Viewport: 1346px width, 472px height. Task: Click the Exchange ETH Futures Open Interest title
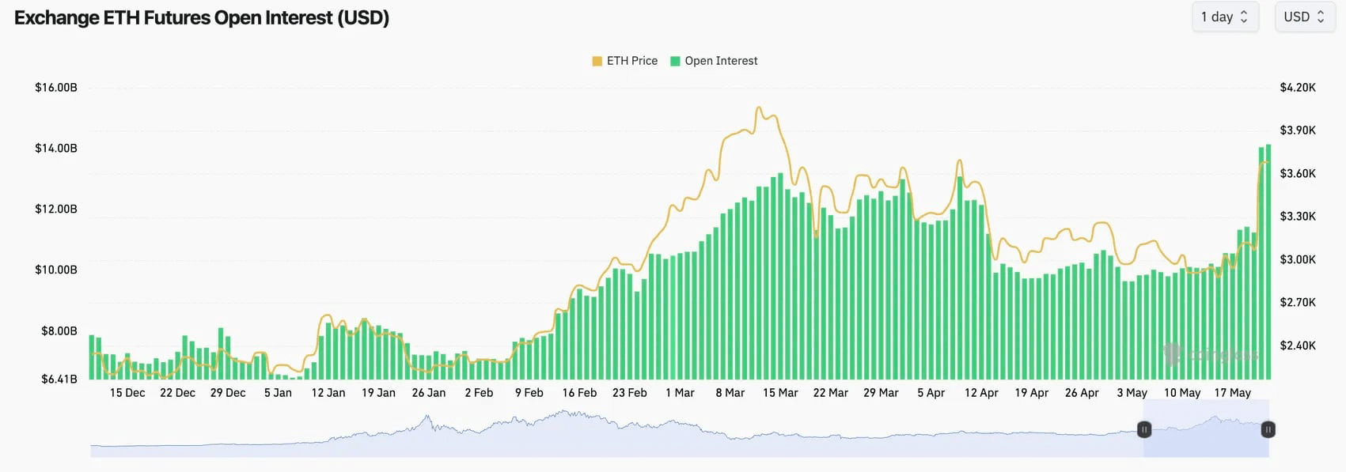coord(202,18)
